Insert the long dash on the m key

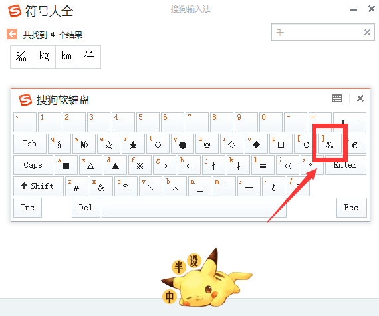tap(224, 186)
